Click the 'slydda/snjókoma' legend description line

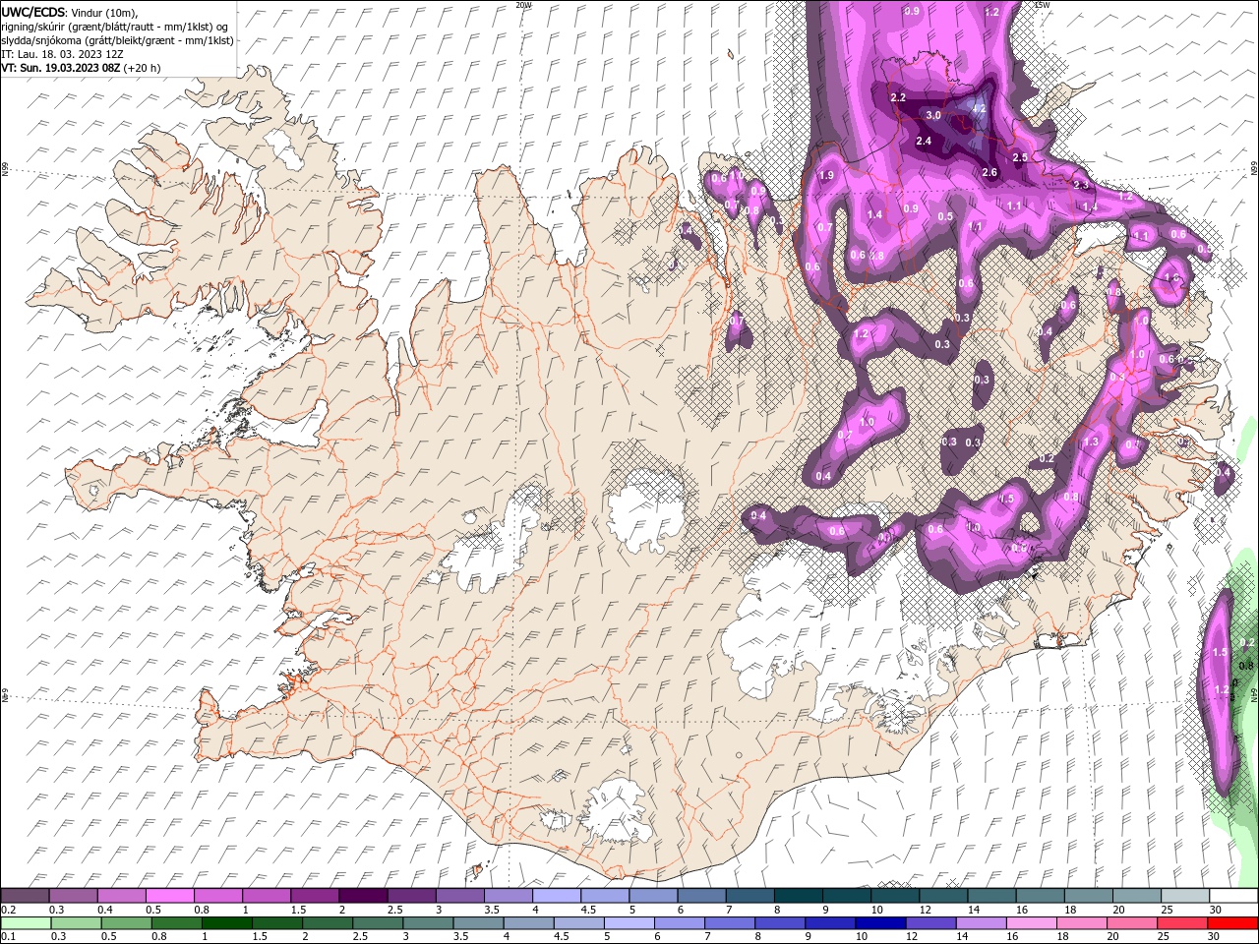pyautogui.click(x=117, y=39)
